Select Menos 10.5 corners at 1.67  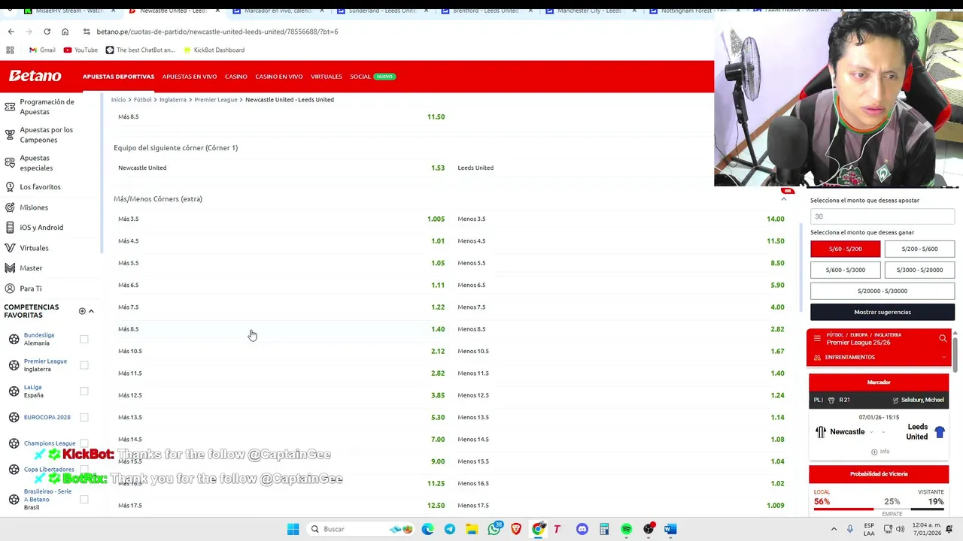click(x=621, y=351)
